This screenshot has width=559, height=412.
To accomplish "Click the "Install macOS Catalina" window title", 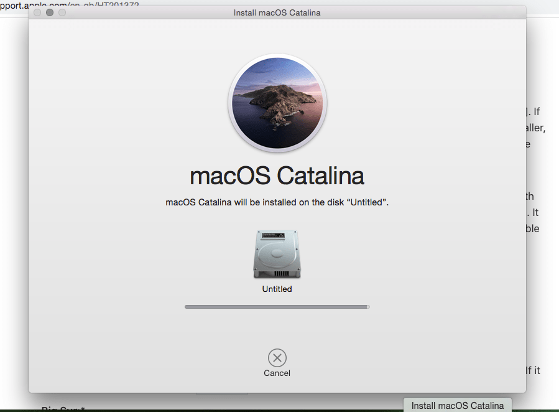I will coord(277,13).
